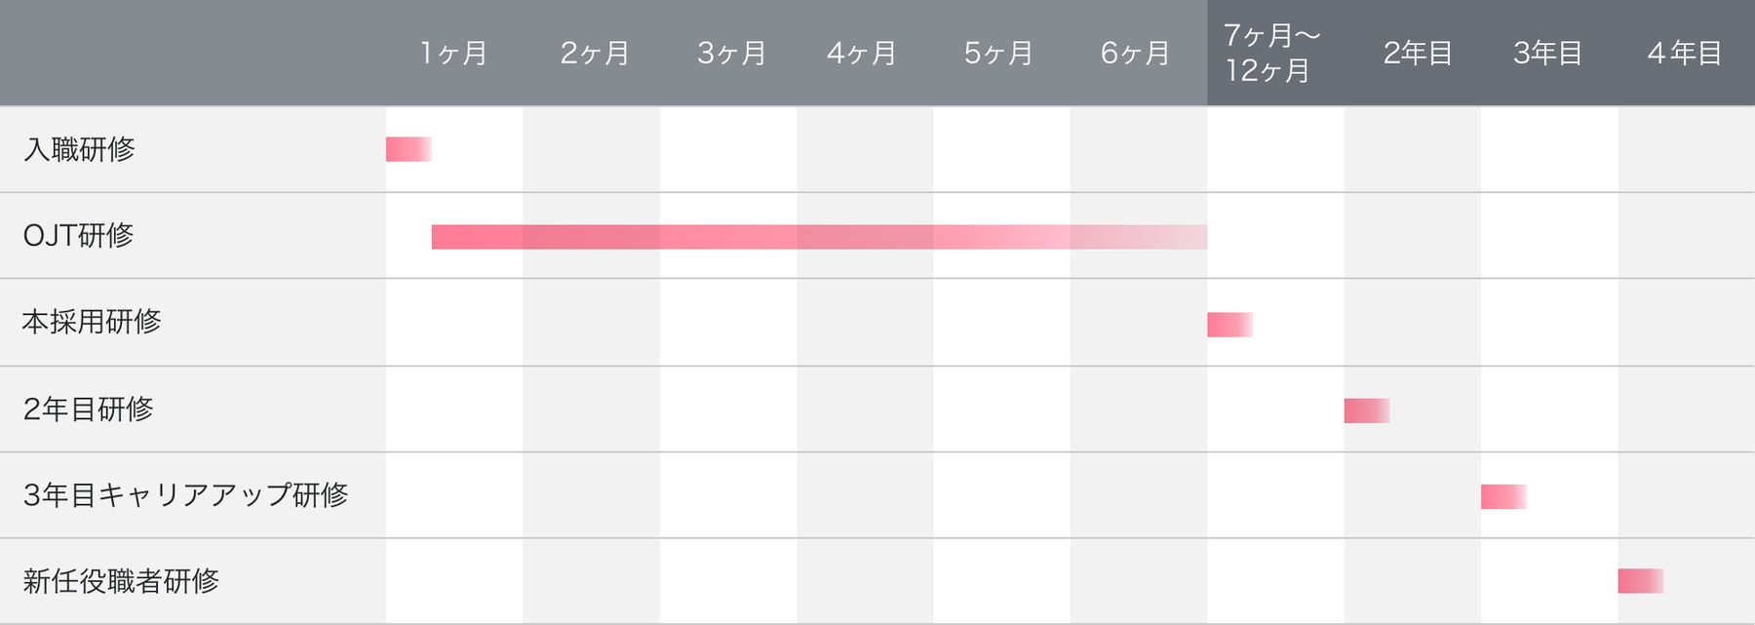Select the 2年目研修 row label
1755x625 pixels.
89,409
